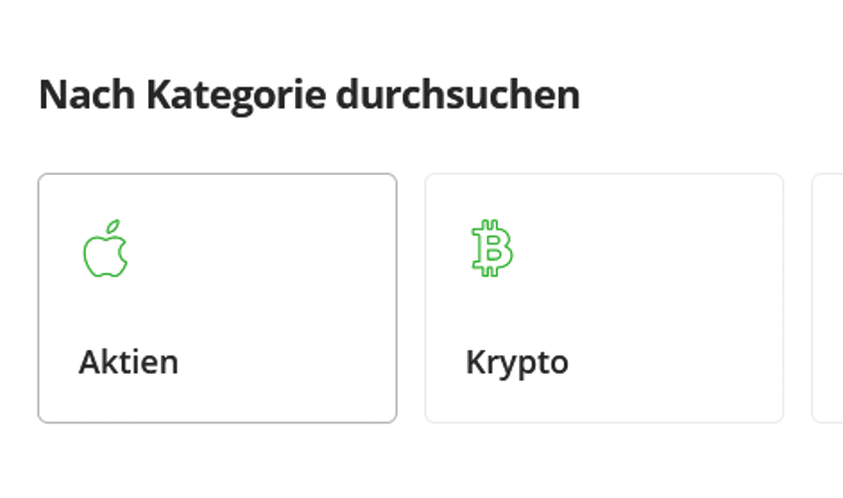Click the green Apple logo icon
The image size is (843, 498).
105,249
